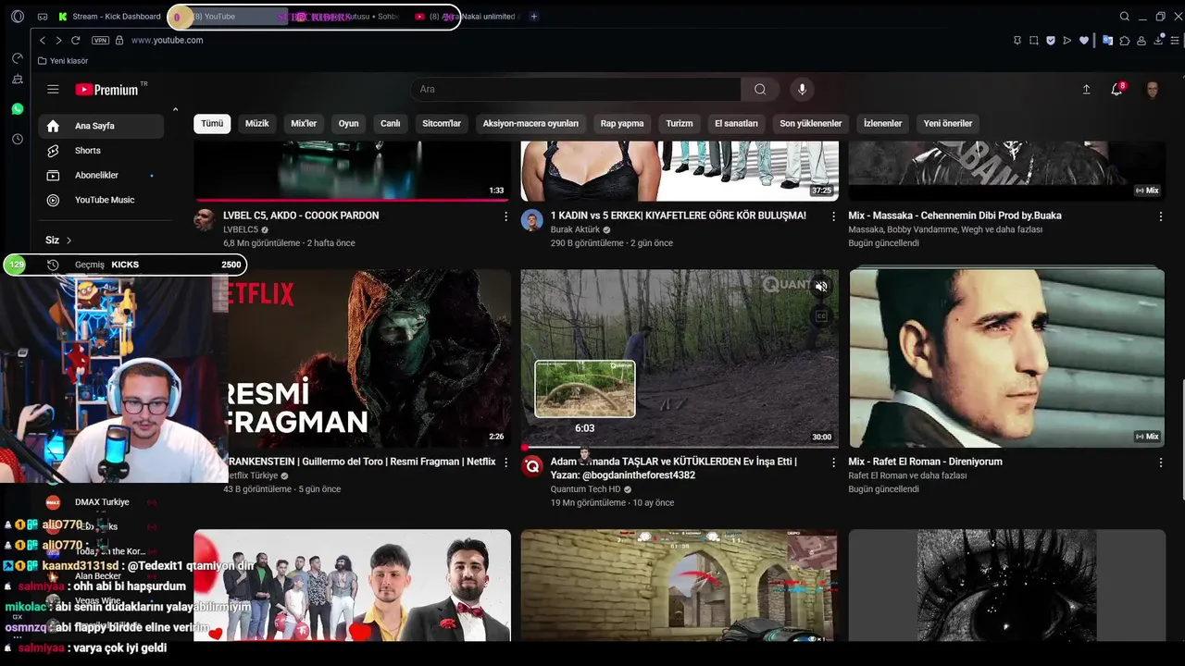Open the YouTube account avatar menu
The height and width of the screenshot is (666, 1185).
1153,90
